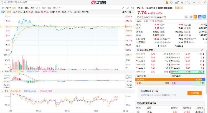Viewport: 208px width, 113px height.
Task: Click the MACD indicator label
Action: point(8,71)
